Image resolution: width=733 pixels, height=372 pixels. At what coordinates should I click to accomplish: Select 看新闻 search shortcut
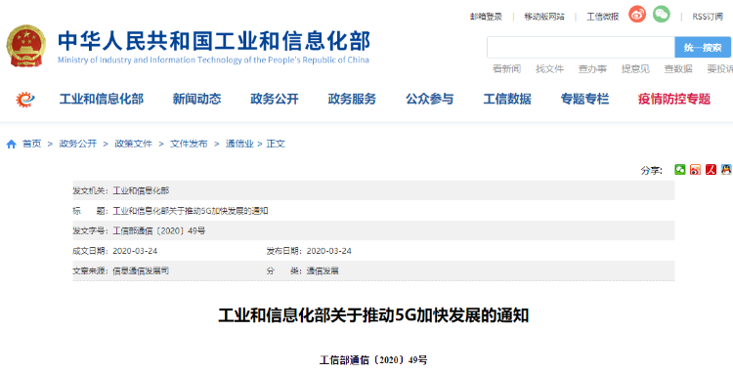tap(506, 69)
